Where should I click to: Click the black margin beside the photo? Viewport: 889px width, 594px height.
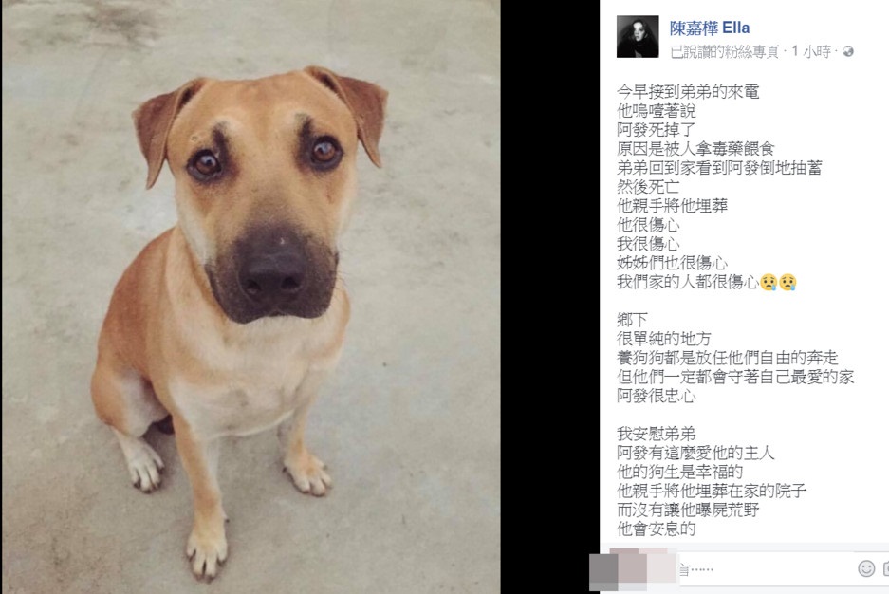click(x=549, y=297)
